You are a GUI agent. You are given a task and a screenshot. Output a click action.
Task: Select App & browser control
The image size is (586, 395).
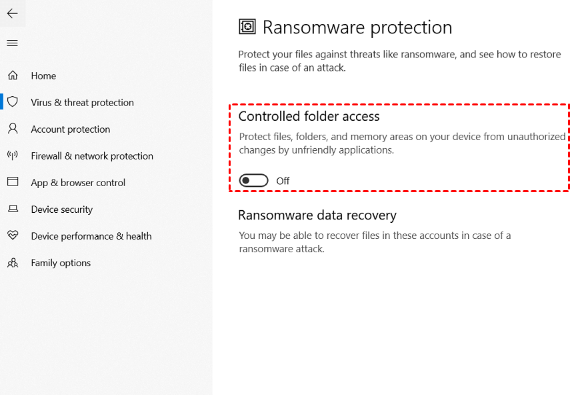[x=78, y=183]
